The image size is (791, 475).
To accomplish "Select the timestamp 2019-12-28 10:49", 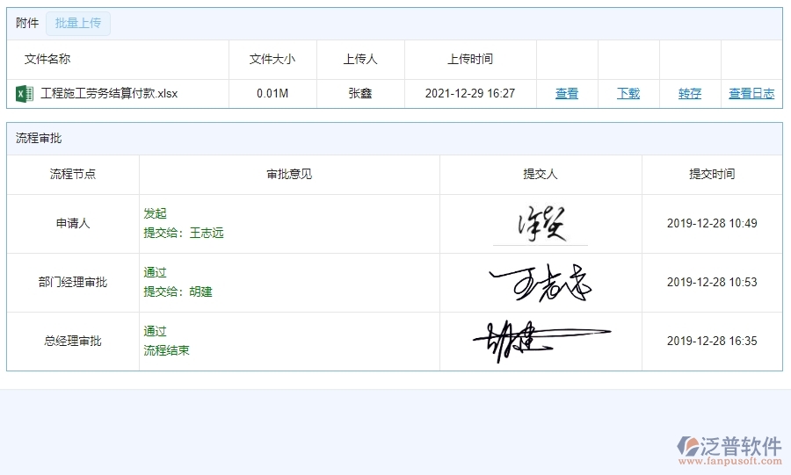I will [712, 224].
